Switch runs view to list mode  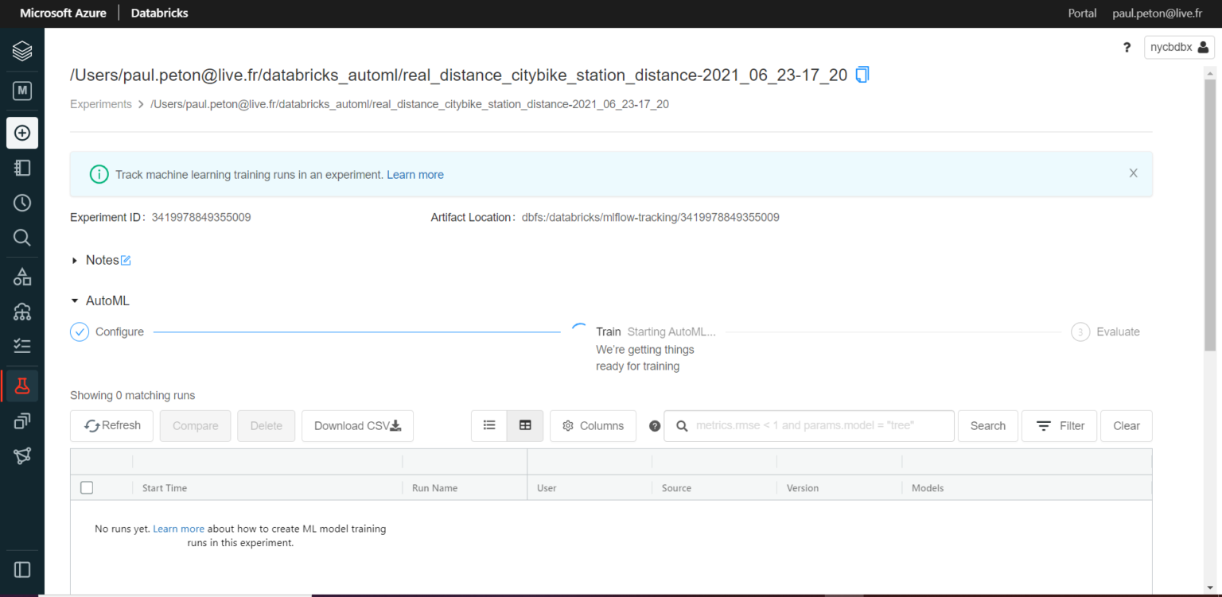pos(488,425)
